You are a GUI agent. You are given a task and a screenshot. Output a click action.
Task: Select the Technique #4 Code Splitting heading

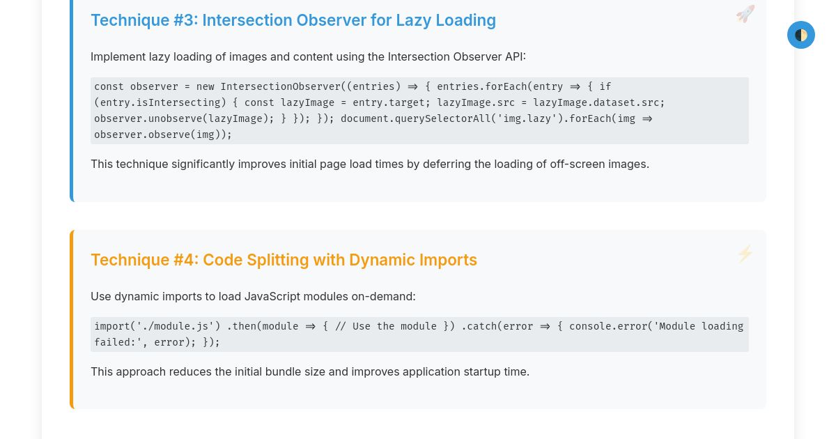coord(284,260)
